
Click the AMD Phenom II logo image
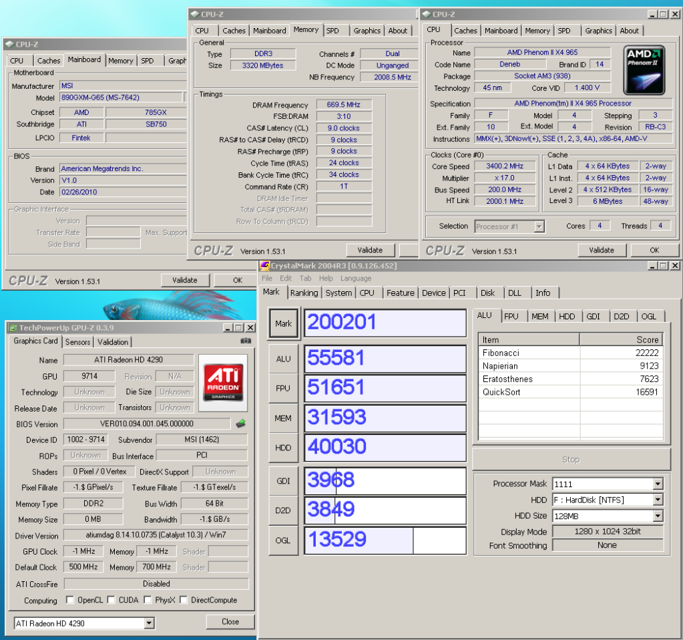coord(645,69)
